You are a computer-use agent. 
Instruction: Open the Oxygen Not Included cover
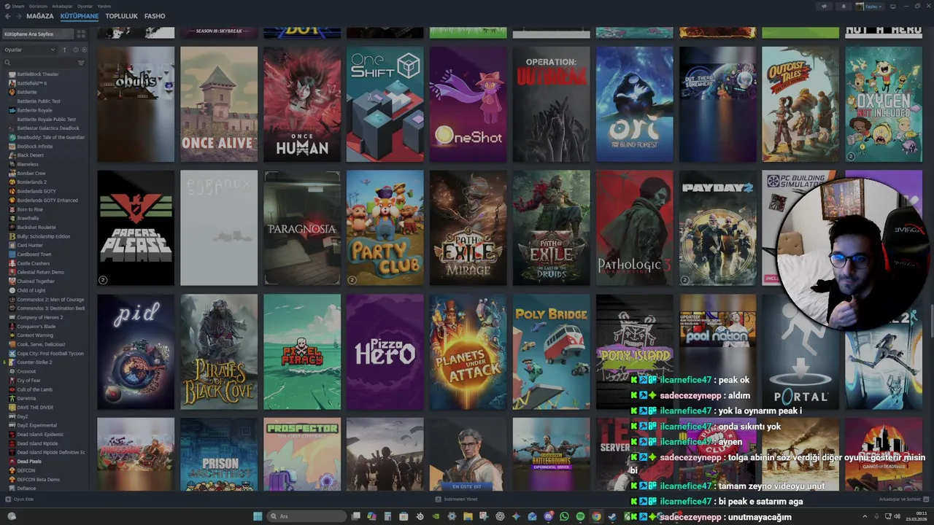point(884,104)
